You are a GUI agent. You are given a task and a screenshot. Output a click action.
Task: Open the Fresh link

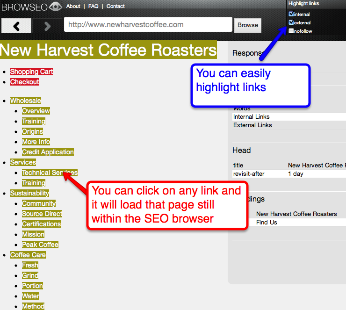click(30, 265)
